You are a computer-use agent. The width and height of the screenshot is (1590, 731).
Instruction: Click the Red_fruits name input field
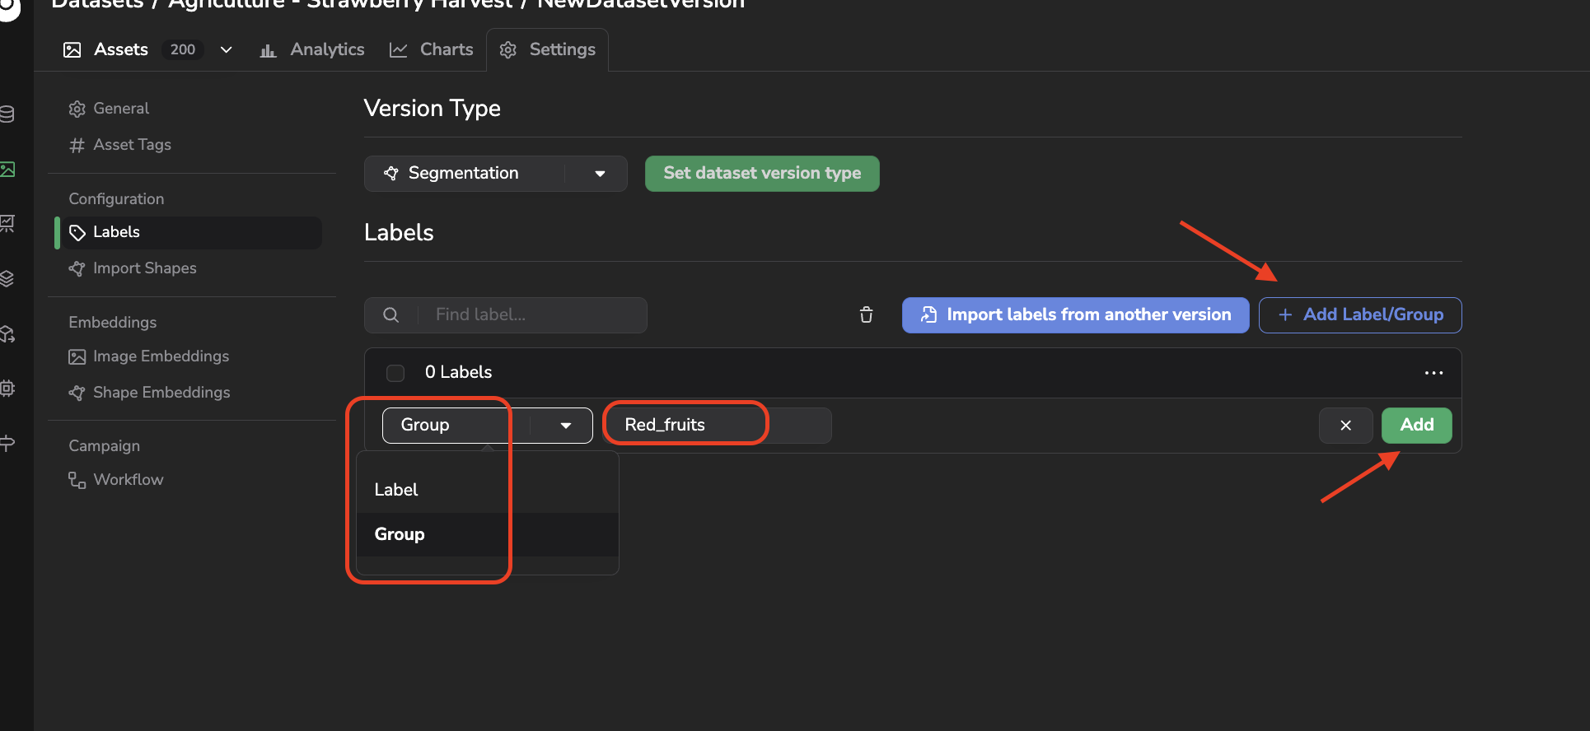(718, 426)
